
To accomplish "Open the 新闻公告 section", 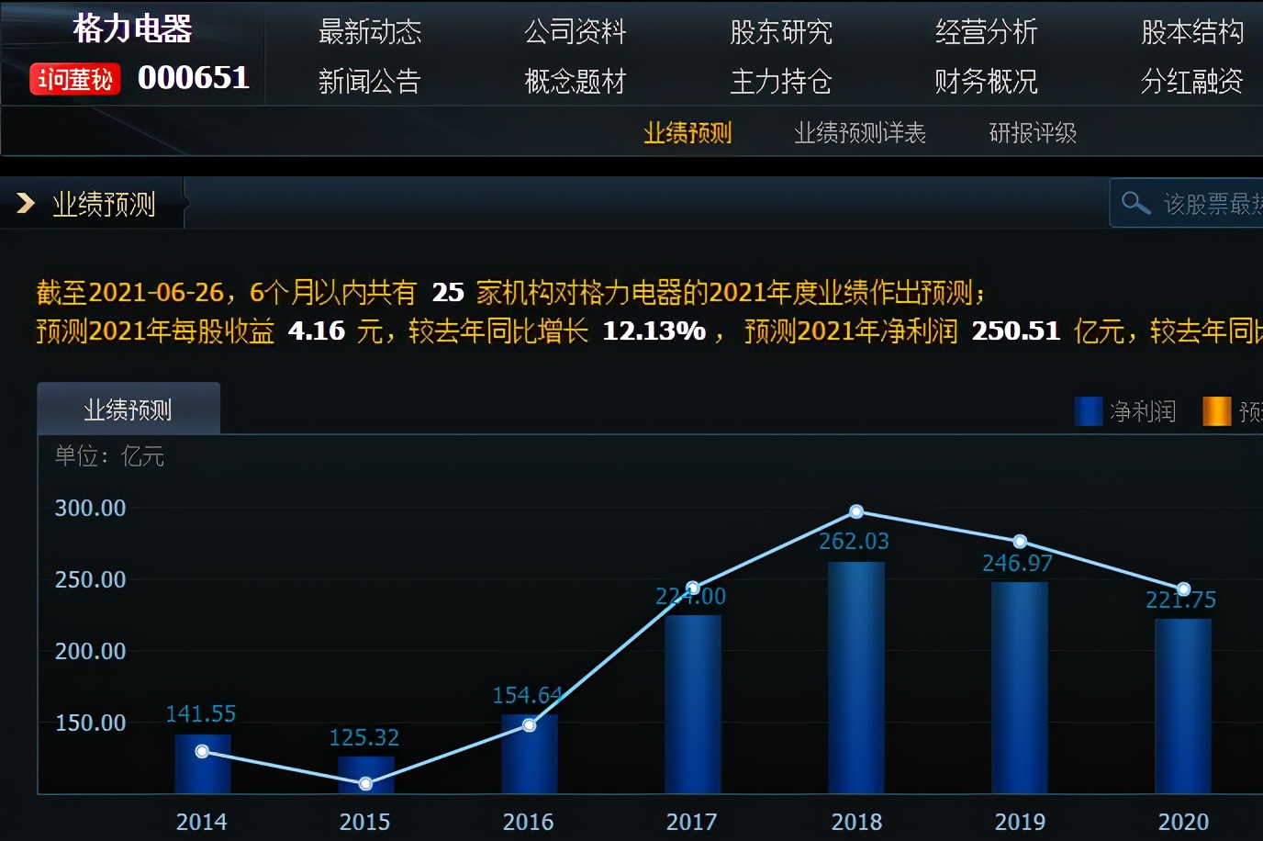I will [x=369, y=82].
